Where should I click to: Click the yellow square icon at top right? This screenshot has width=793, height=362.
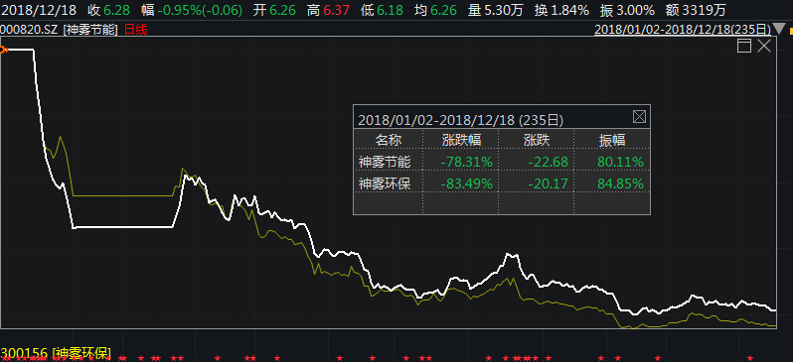tap(790, 32)
